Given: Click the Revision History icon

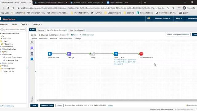Looking at the screenshot, I should 187,105.
